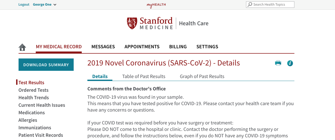Click the home icon in navigation bar
This screenshot has height=140, width=335.
22,47
